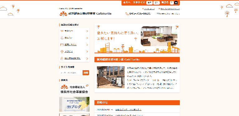Open the first sidebar item with the sprout icon

click(x=74, y=31)
